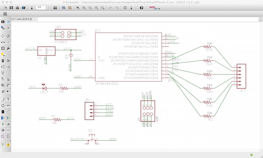The image size is (263, 158).
Task: Select the Net tool
Action: [8, 118]
